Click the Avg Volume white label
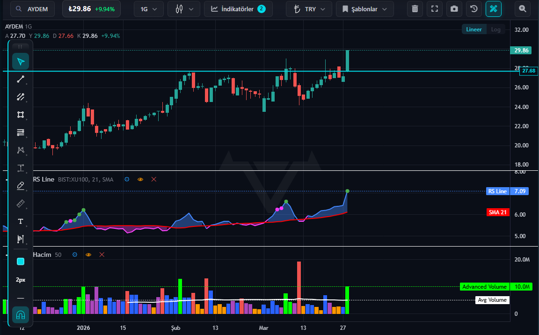 492,300
